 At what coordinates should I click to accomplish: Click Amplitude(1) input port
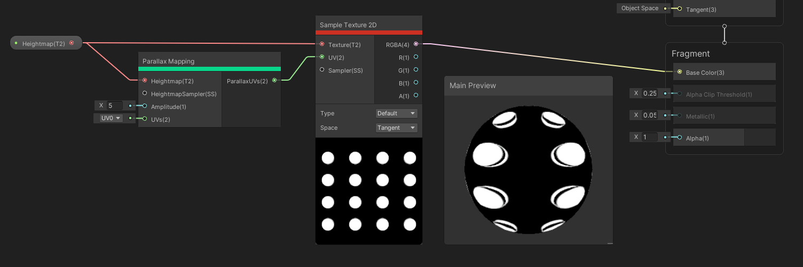(145, 106)
